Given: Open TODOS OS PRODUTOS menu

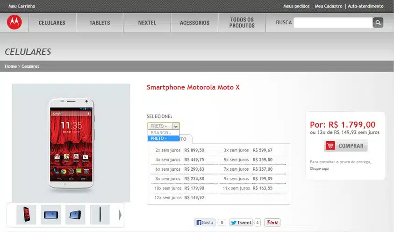Looking at the screenshot, I should (242, 22).
